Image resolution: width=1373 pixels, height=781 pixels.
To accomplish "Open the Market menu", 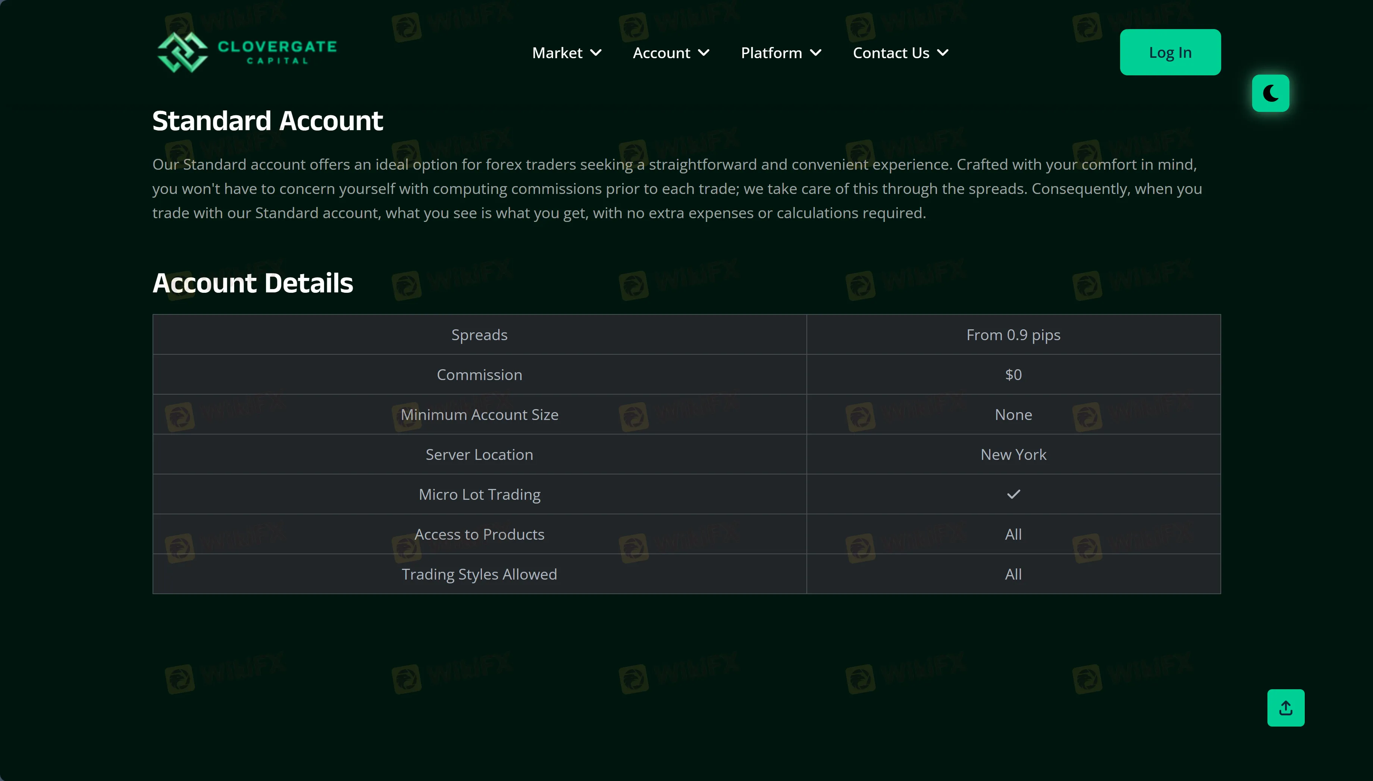I will [557, 53].
